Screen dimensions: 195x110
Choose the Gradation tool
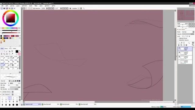click(12, 64)
